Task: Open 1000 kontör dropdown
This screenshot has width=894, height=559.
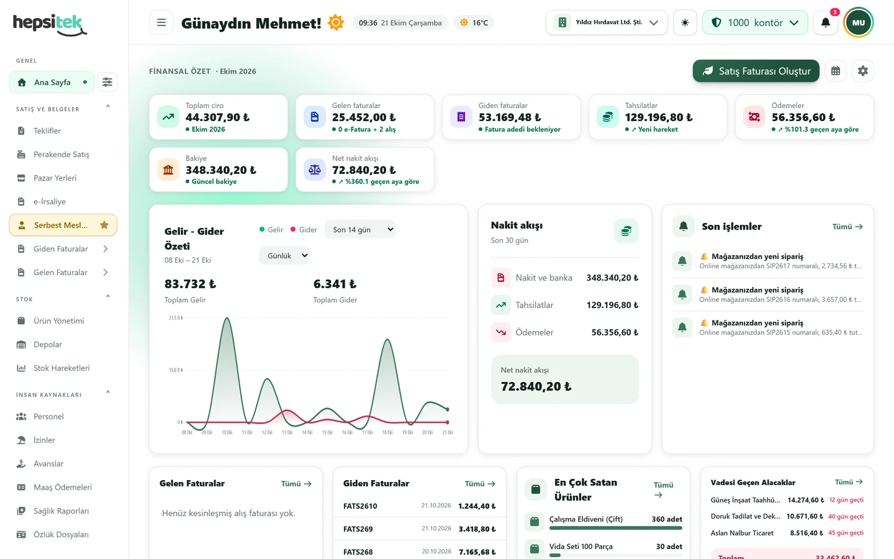Action: [755, 22]
